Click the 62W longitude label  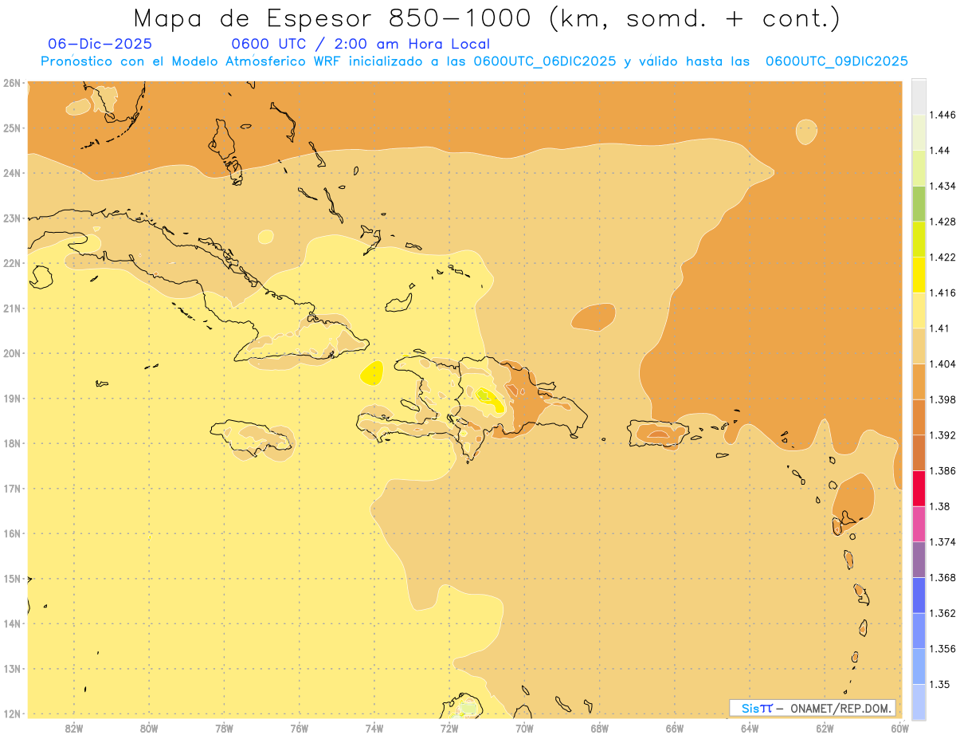[x=825, y=729]
